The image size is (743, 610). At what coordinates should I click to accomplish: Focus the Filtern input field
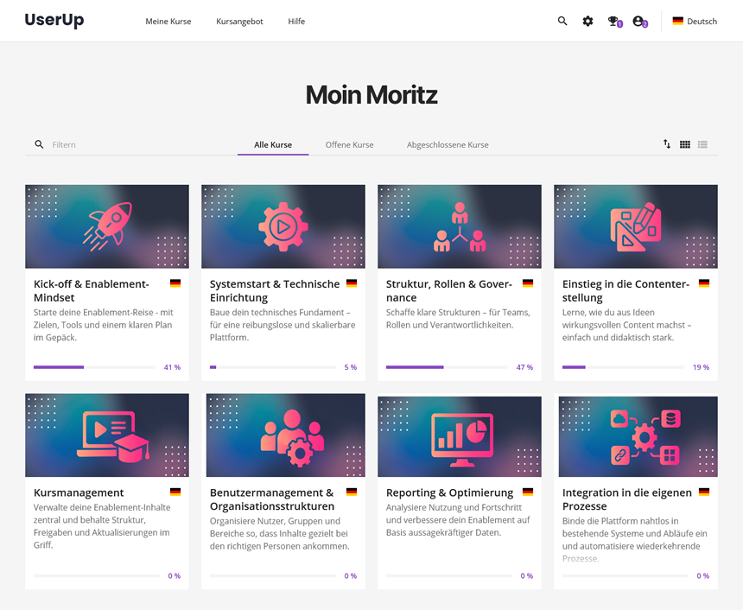[133, 144]
